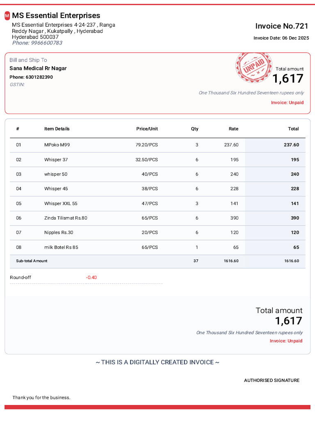The height and width of the screenshot is (421, 315).
Task: Click the Invoice Date 06 Dec 2025
Action: point(281,38)
